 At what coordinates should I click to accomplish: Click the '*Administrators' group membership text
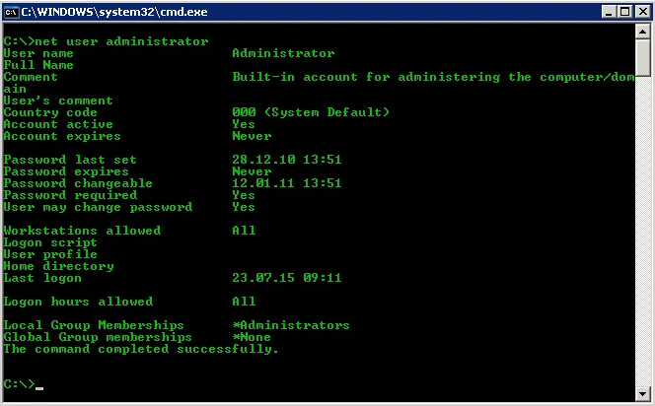pyautogui.click(x=291, y=325)
